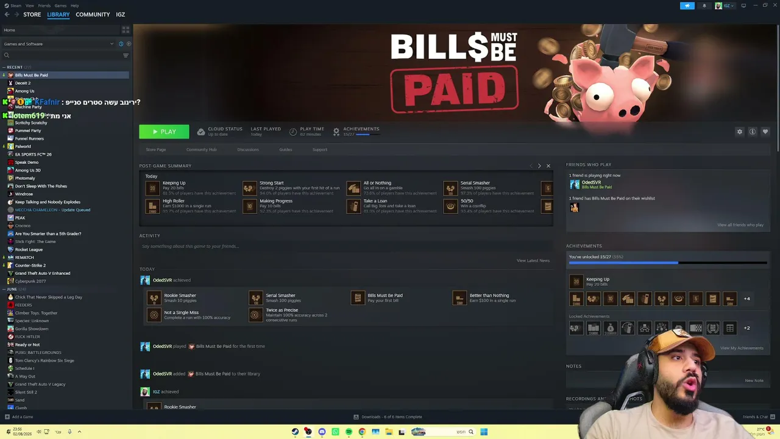Click the library search magnifier icon
Image resolution: width=780 pixels, height=439 pixels.
[7, 55]
